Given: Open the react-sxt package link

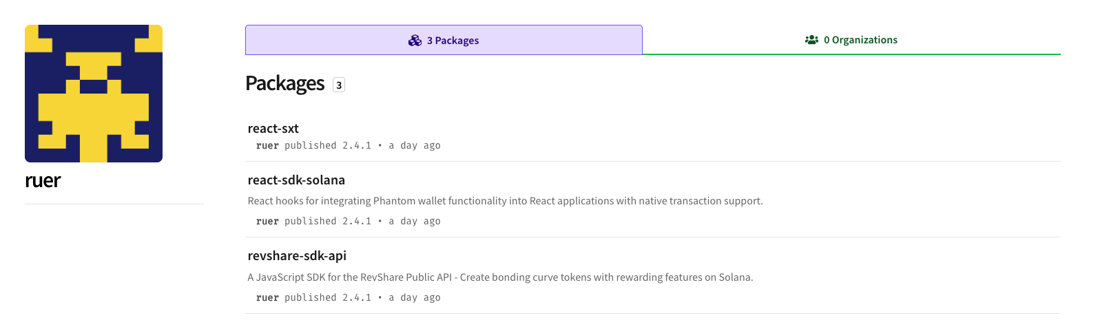Looking at the screenshot, I should coord(273,128).
